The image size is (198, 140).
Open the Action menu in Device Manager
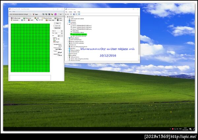(70, 12)
